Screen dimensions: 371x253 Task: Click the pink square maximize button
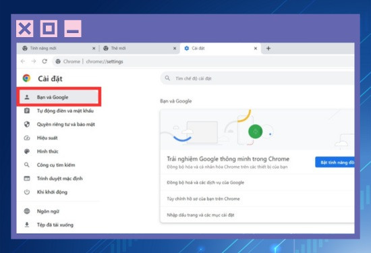pyautogui.click(x=49, y=28)
